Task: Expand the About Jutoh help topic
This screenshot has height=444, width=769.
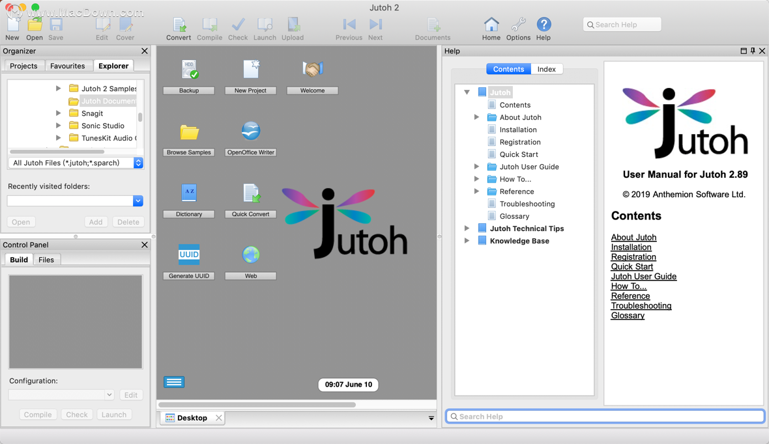Action: pos(476,117)
